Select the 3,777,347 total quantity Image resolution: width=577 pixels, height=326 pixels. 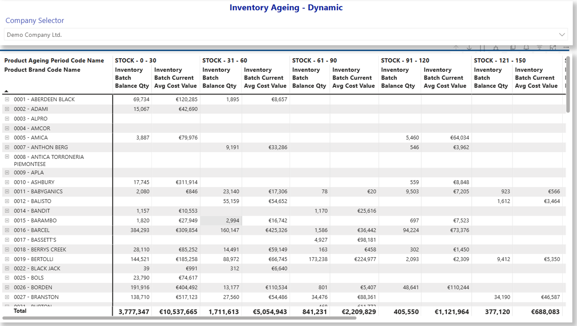pyautogui.click(x=134, y=312)
